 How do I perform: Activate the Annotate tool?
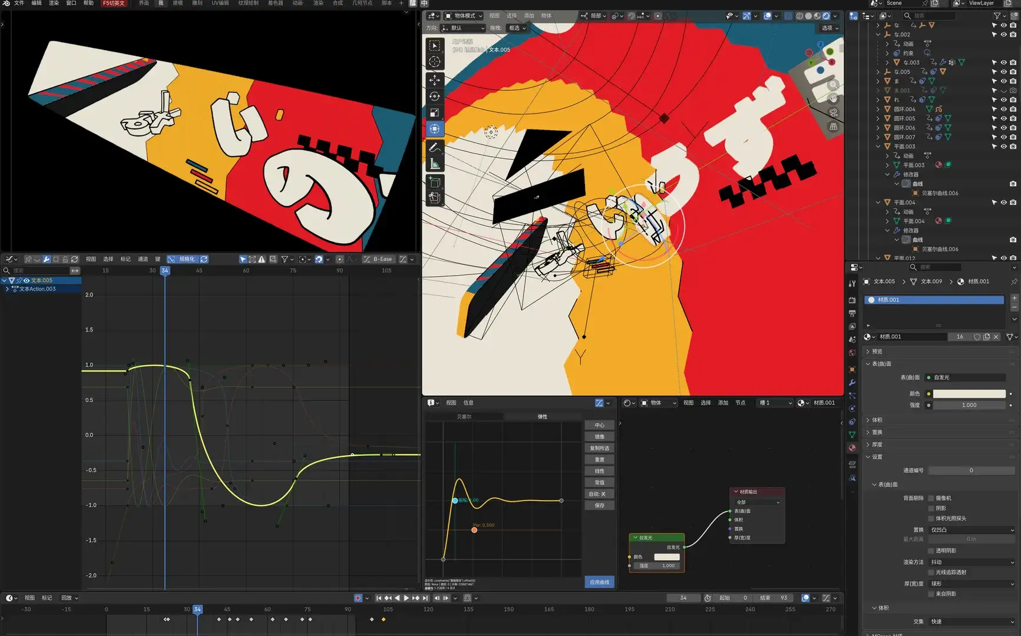coord(434,148)
